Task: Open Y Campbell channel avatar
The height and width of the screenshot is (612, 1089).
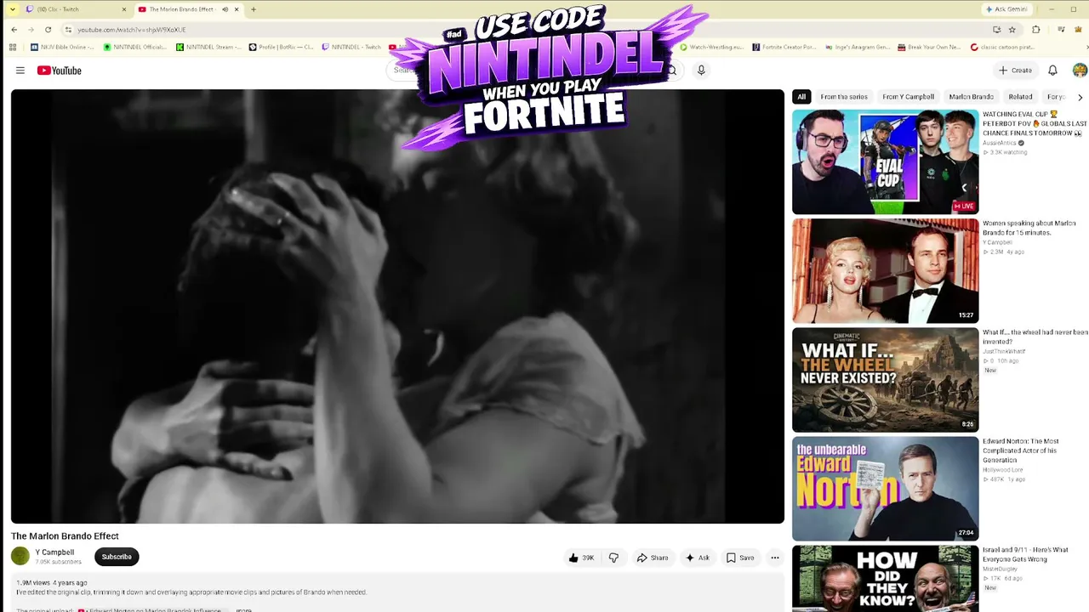Action: 20,557
